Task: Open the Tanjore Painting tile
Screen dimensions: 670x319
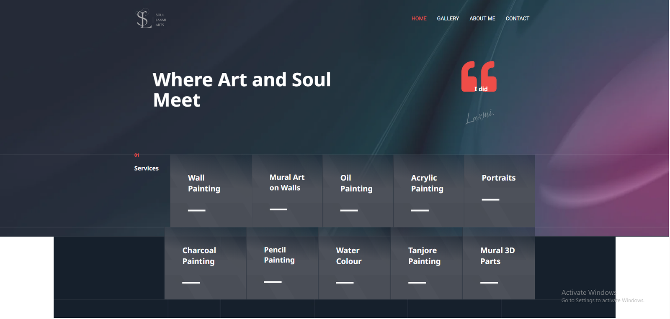Action: coord(427,263)
